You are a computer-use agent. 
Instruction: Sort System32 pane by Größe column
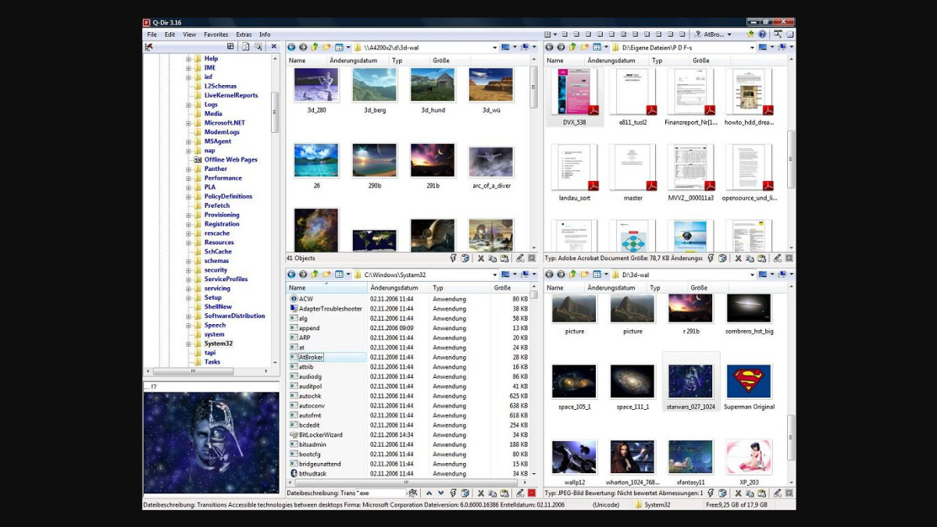511,288
